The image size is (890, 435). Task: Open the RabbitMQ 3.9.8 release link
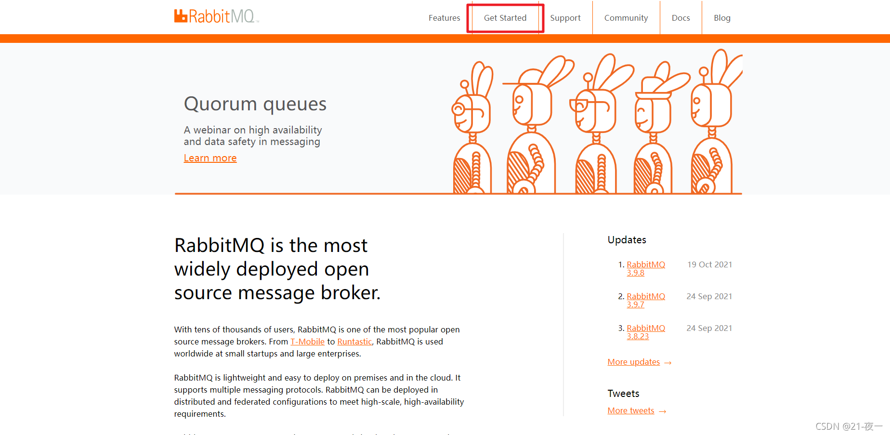tap(646, 268)
